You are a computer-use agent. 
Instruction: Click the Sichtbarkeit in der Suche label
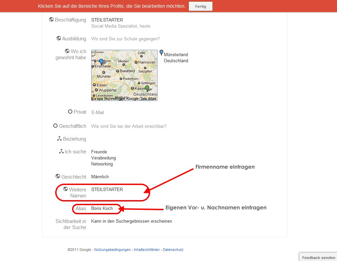point(71,224)
